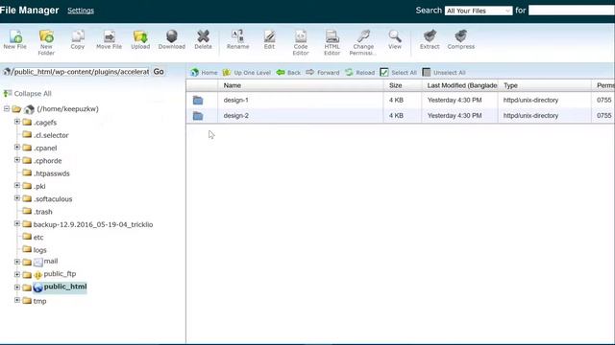The width and height of the screenshot is (615, 345).
Task: Sort by the Type column header
Action: pyautogui.click(x=545, y=85)
